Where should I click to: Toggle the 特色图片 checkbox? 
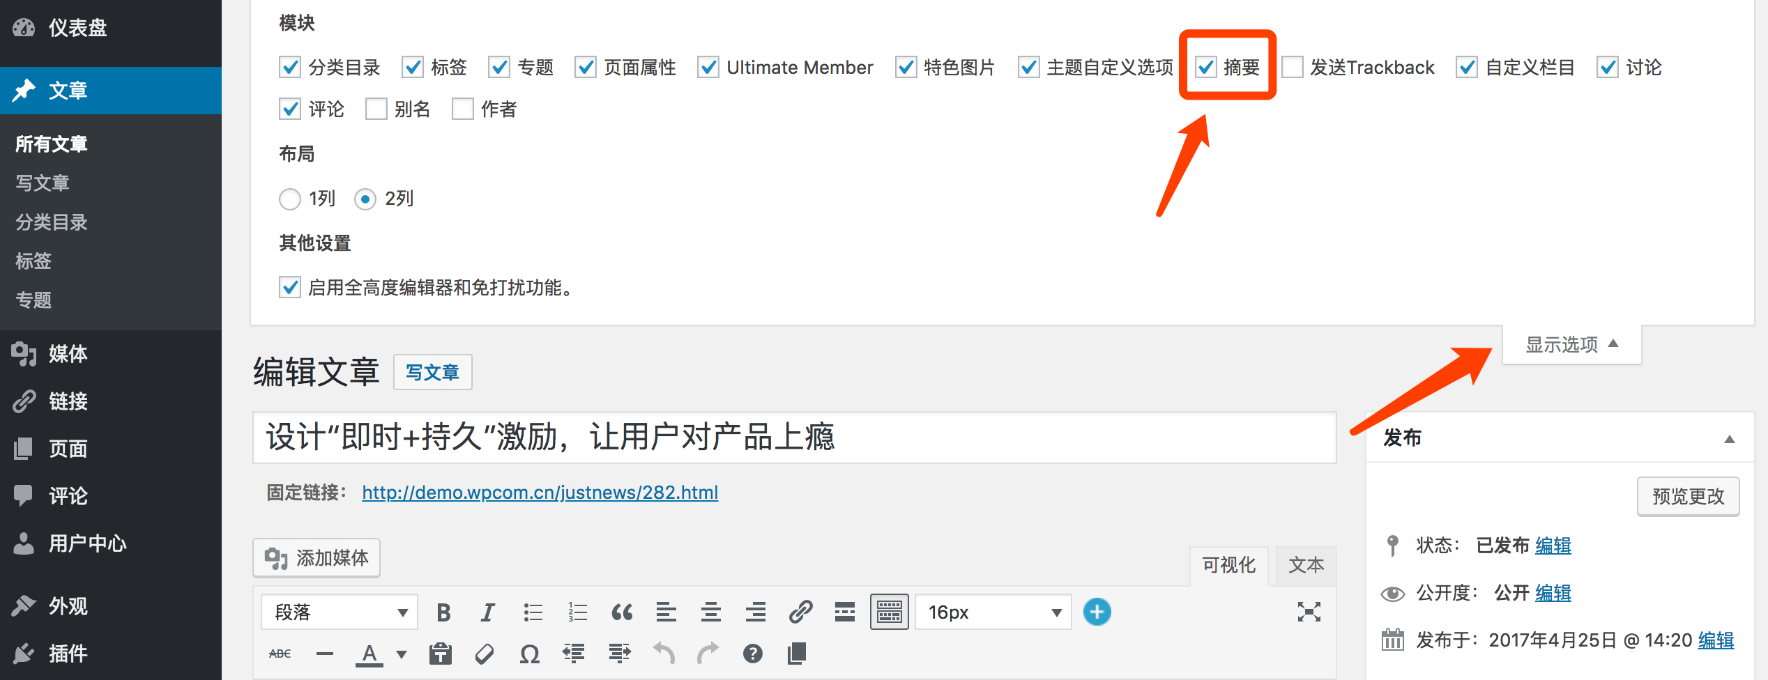tap(906, 68)
